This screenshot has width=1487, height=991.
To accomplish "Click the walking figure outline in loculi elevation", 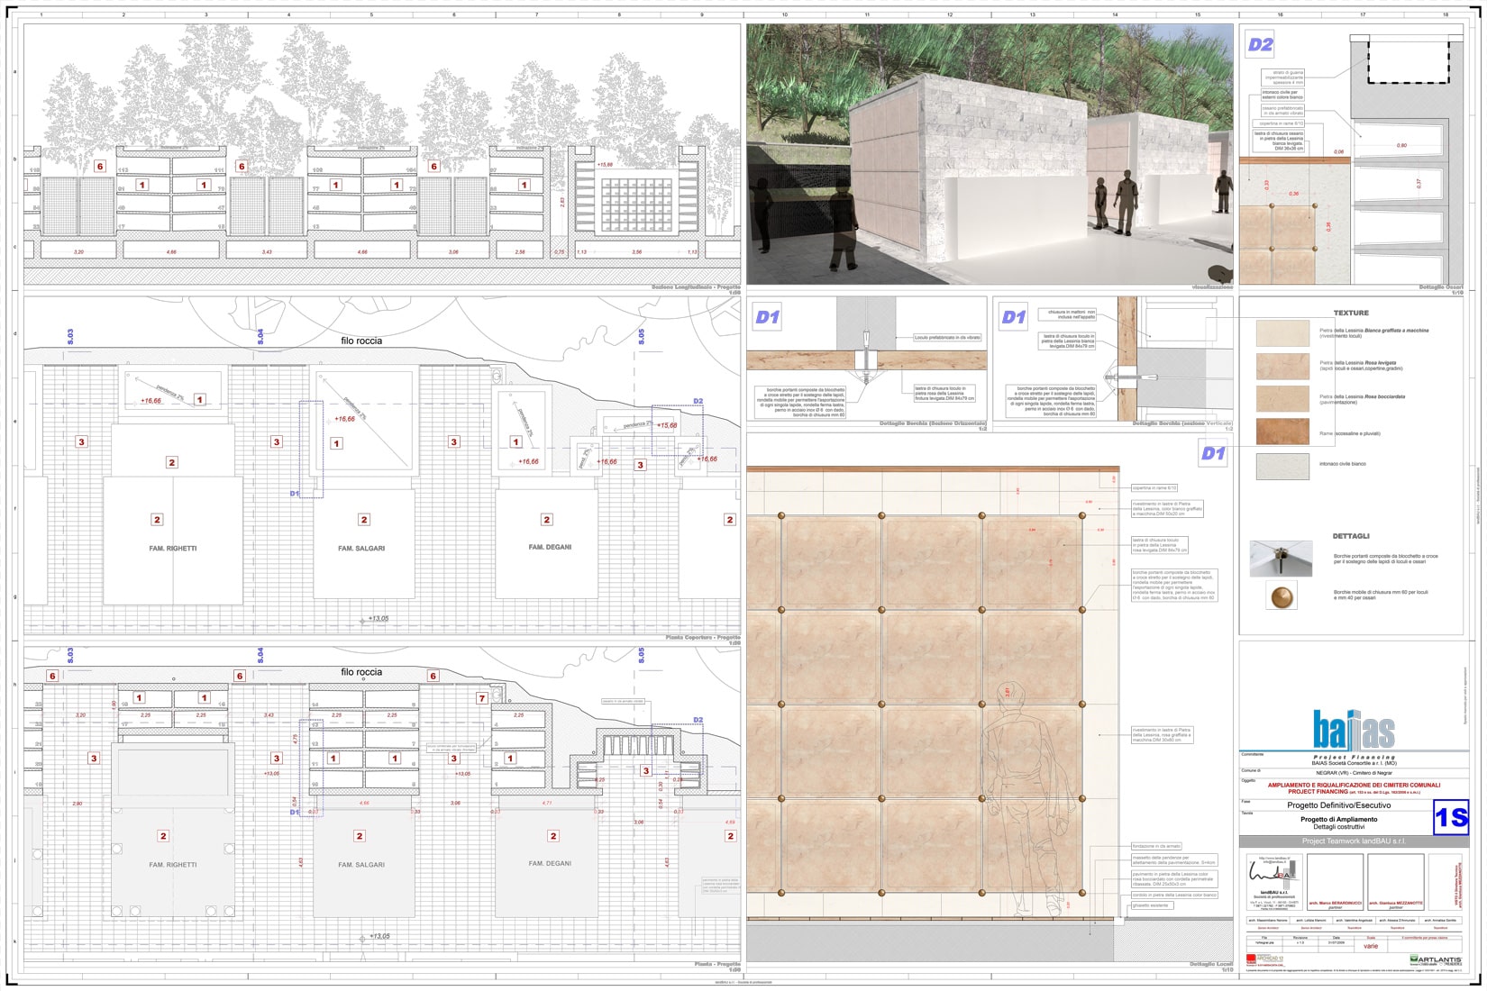I will 1024,797.
